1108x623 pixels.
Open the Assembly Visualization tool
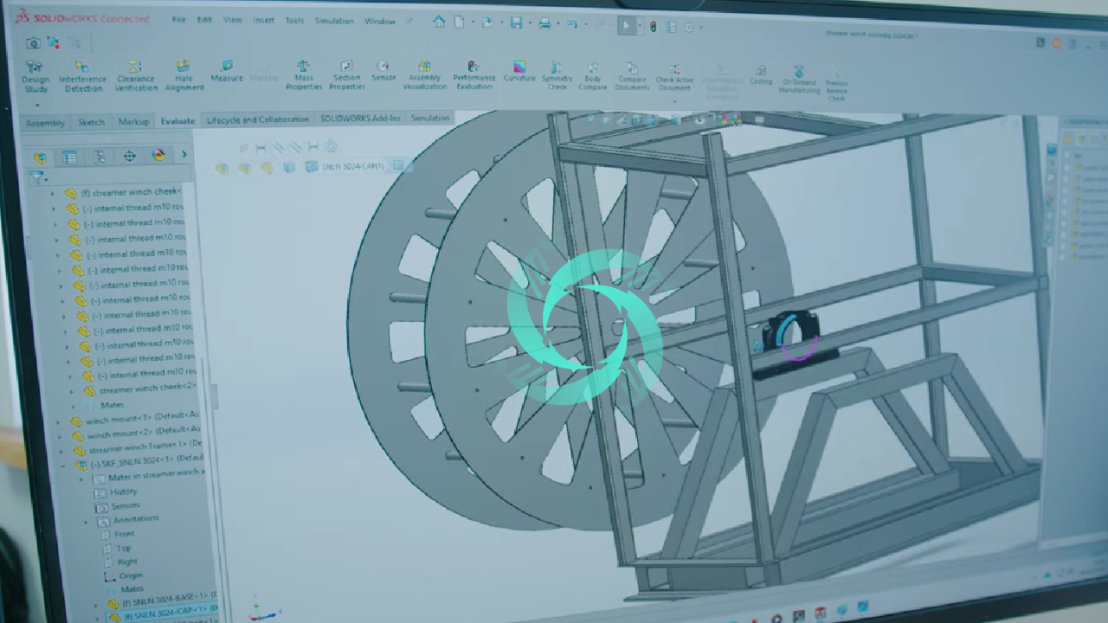(x=424, y=75)
